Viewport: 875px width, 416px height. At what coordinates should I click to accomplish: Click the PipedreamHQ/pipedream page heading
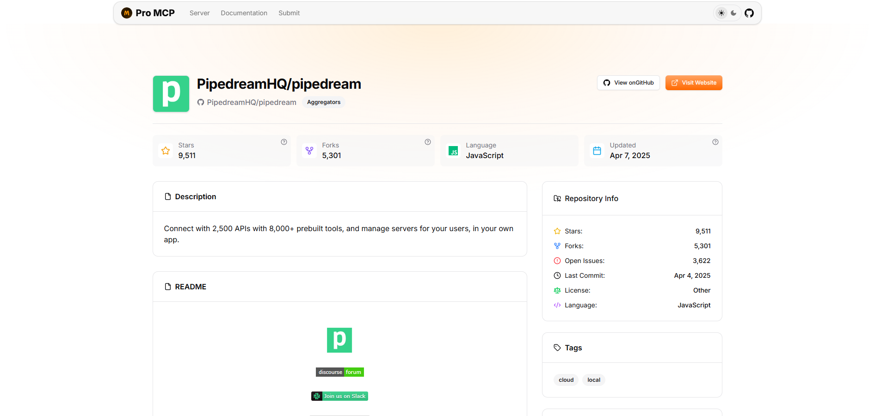279,84
